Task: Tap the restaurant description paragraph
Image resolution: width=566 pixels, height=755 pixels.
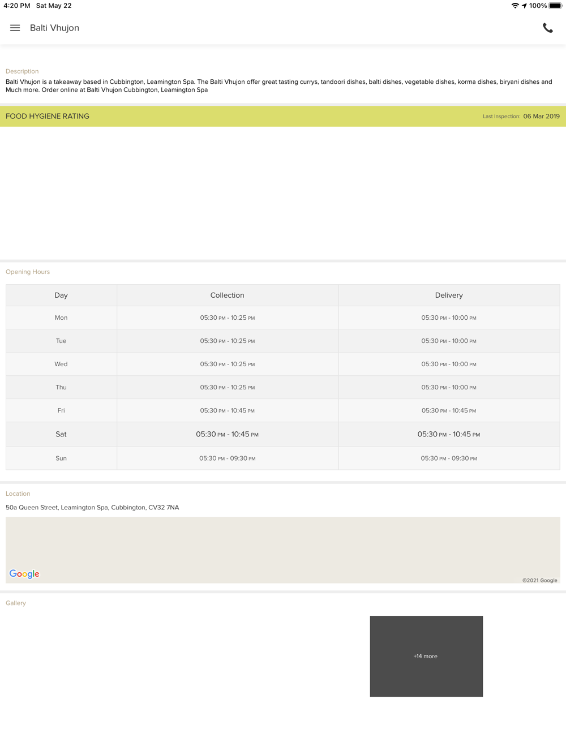Action: click(x=279, y=85)
